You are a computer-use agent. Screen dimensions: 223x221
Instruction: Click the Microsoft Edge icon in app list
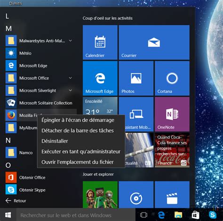pos(11,66)
